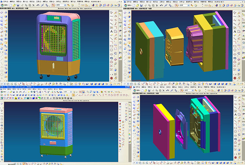Open Start (起始) dropdown in bottom-right window

click(x=137, y=90)
